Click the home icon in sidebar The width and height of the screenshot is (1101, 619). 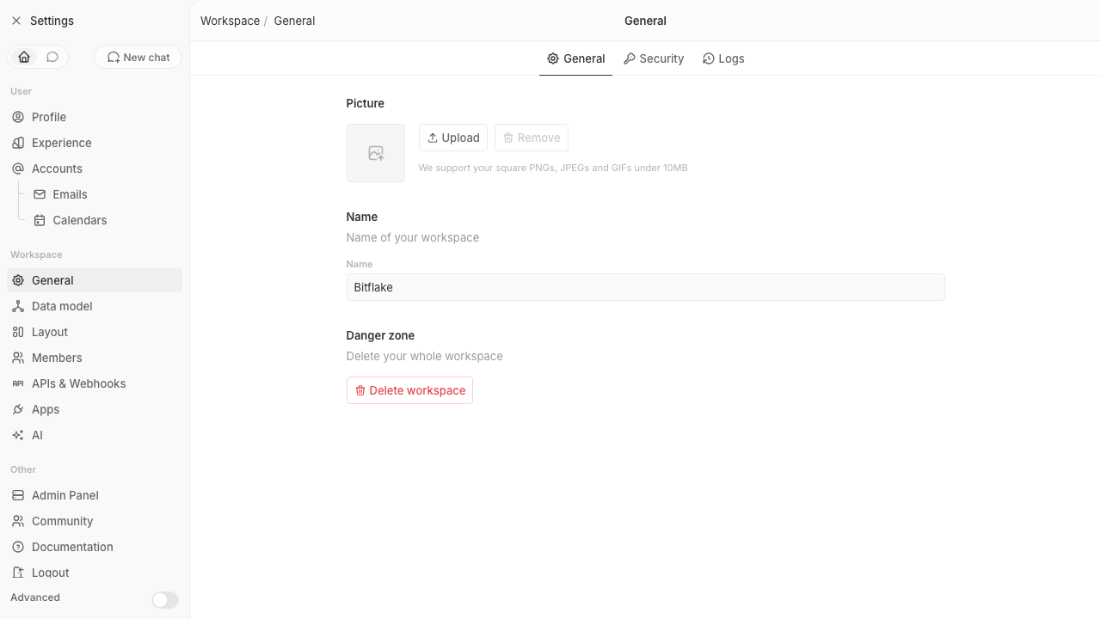(x=24, y=57)
